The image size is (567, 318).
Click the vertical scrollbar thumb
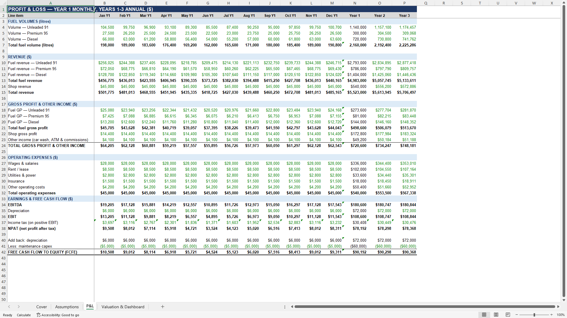[564, 151]
